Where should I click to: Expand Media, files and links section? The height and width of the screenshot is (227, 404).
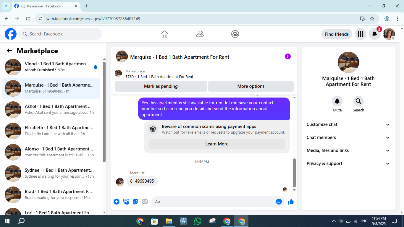(348, 150)
